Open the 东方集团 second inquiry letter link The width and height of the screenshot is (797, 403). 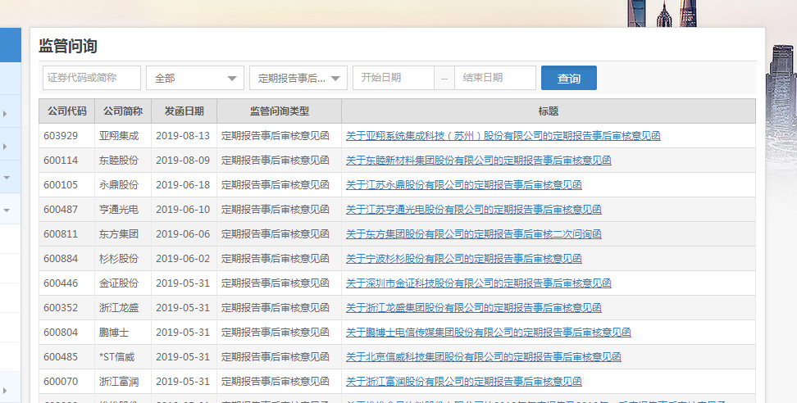click(x=473, y=234)
